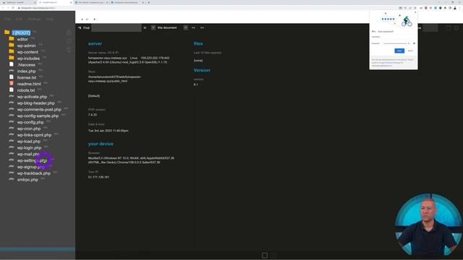Open wp-trackback.php file
463x260 pixels.
point(34,173)
